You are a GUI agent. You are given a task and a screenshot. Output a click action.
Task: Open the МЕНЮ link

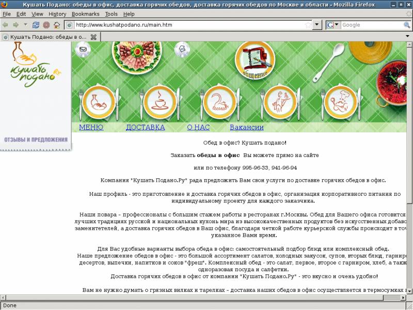click(91, 127)
